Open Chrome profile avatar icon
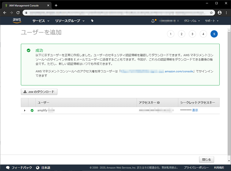Image resolution: width=231 pixels, height=171 pixels. (x=219, y=13)
